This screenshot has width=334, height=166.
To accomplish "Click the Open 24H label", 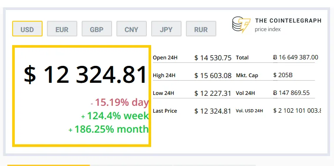I will pos(165,58).
